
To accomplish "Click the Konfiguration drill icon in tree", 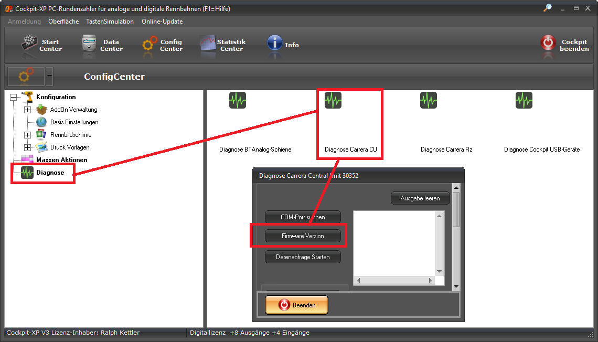I will tap(27, 97).
